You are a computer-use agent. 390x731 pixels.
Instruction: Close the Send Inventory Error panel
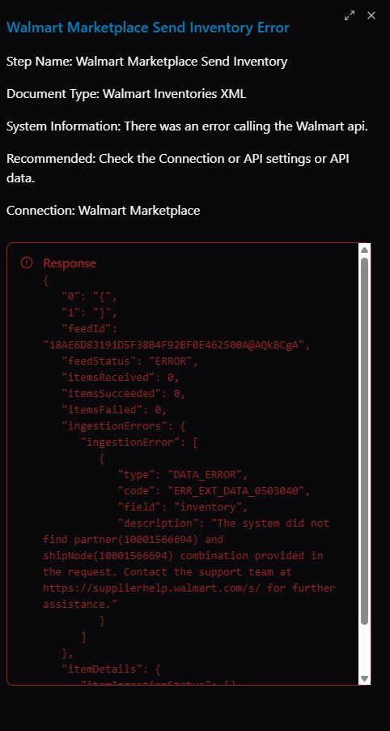coord(371,15)
